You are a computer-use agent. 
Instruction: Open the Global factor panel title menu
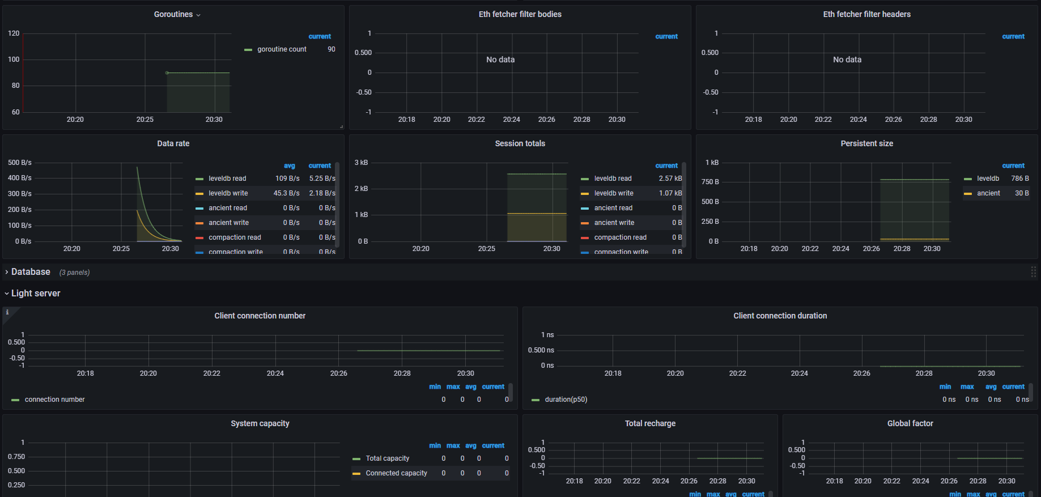coord(910,423)
